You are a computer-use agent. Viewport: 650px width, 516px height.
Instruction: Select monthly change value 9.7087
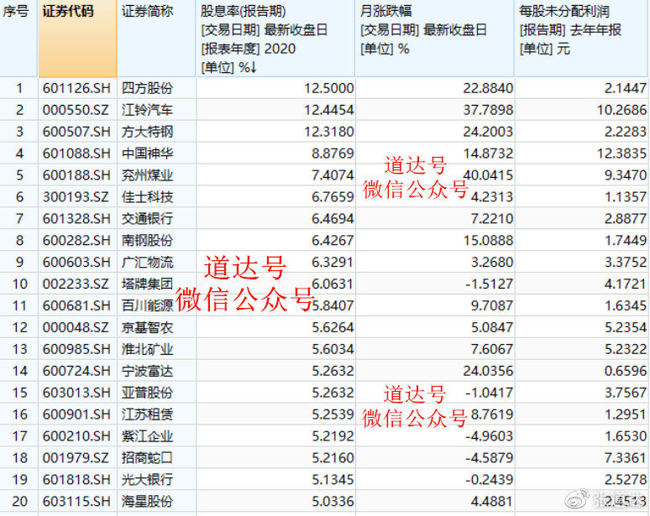[492, 305]
